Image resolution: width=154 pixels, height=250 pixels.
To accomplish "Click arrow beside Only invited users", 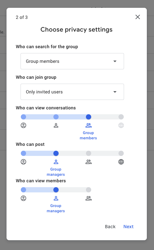I will 115,92.
